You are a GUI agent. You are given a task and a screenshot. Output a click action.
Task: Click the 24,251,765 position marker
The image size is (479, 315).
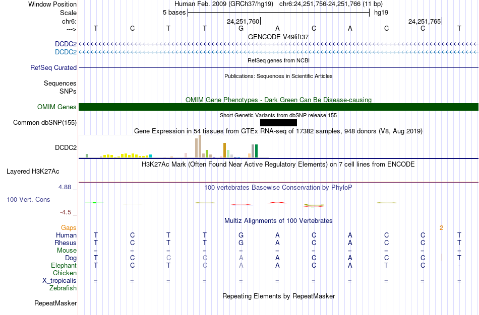pyautogui.click(x=425, y=21)
